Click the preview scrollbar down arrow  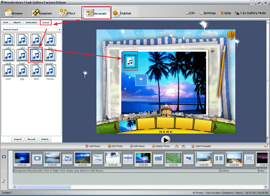point(268,141)
